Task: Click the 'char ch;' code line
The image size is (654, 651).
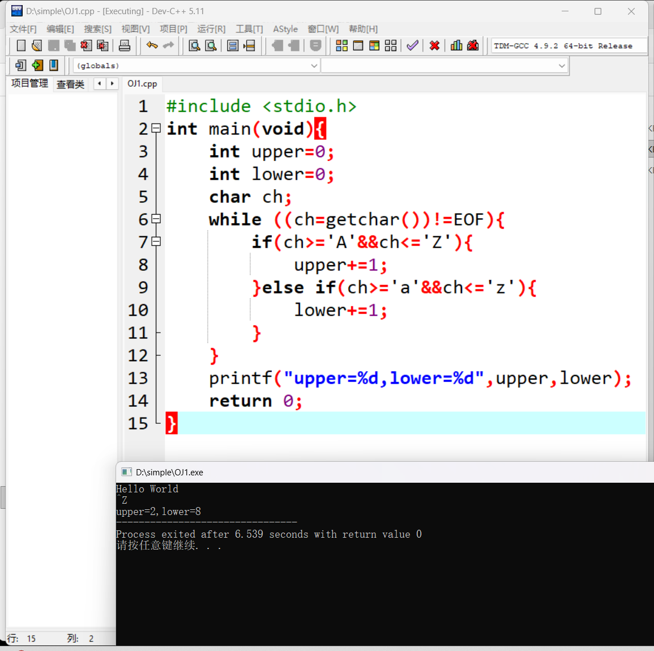Action: (250, 197)
